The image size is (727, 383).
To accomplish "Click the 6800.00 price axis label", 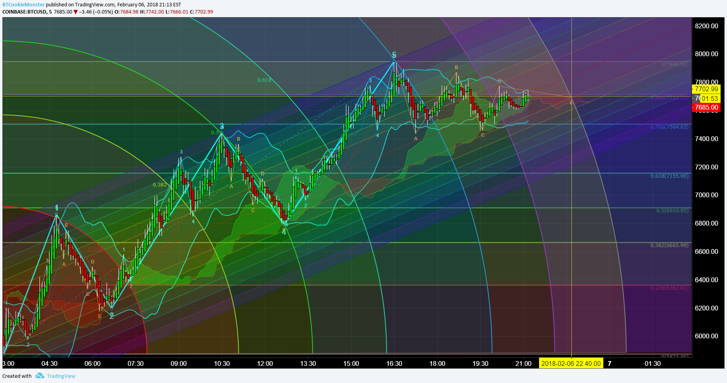I will point(706,223).
